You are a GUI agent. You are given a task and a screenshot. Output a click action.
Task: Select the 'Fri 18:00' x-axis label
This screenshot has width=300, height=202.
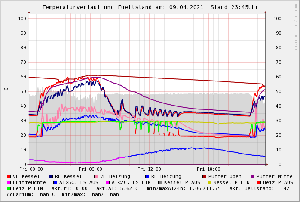[x=208, y=169]
